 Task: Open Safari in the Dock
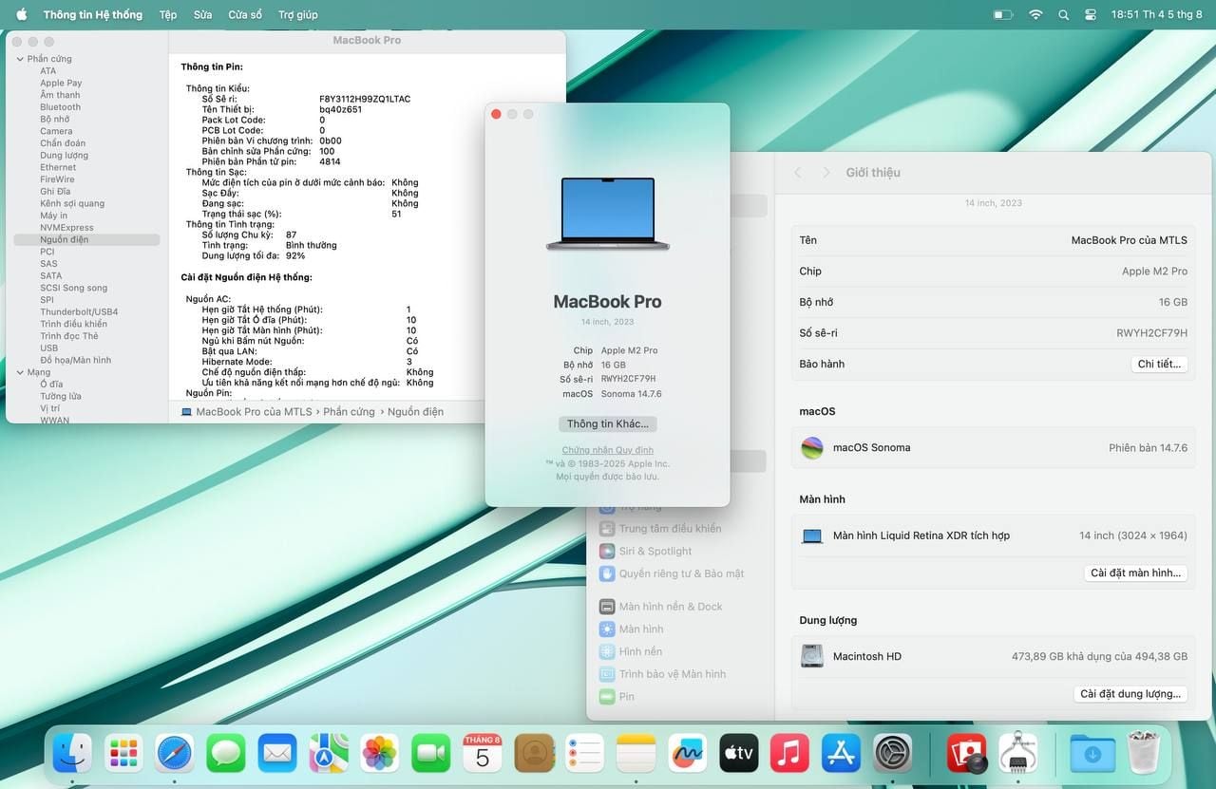coord(175,754)
